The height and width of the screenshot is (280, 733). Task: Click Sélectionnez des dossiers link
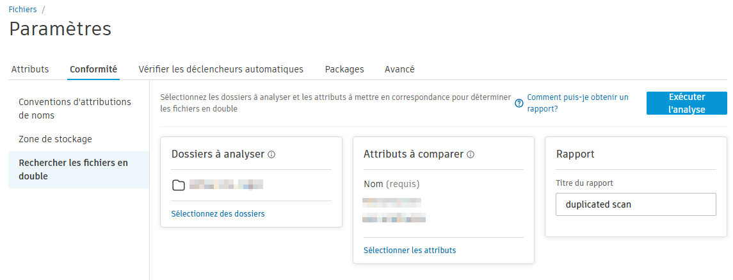coord(218,213)
